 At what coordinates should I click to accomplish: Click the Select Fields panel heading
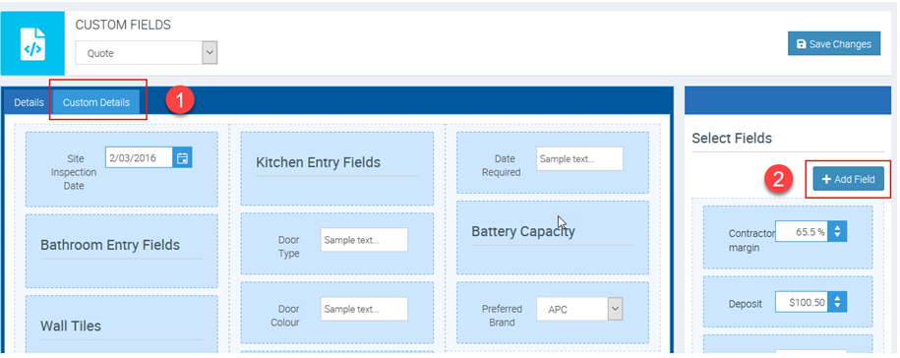pos(732,138)
